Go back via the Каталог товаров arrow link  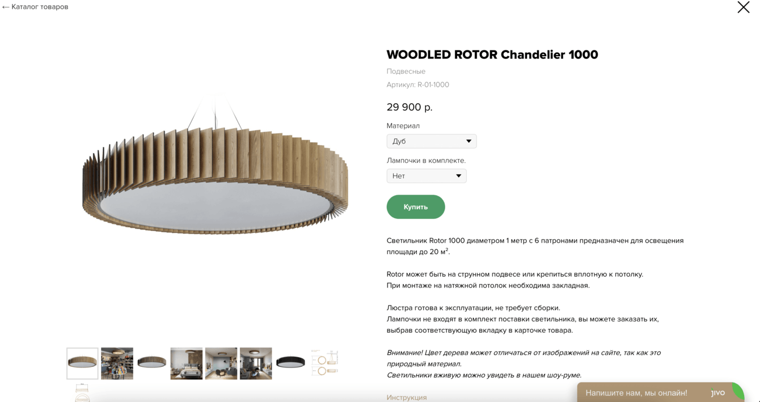click(x=35, y=7)
